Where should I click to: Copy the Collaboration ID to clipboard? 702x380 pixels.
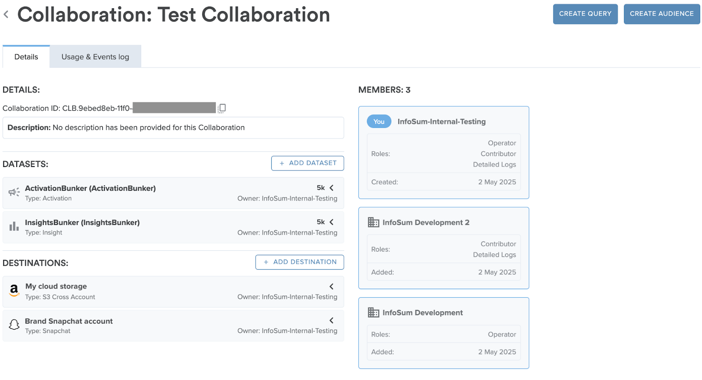tap(222, 108)
